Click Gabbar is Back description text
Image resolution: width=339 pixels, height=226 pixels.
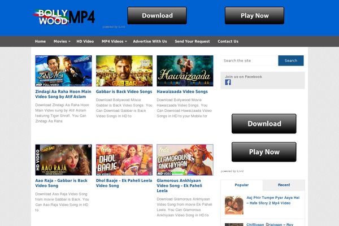[124, 108]
